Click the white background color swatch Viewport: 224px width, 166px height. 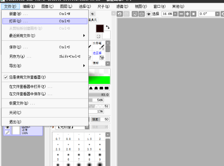[x=107, y=35]
